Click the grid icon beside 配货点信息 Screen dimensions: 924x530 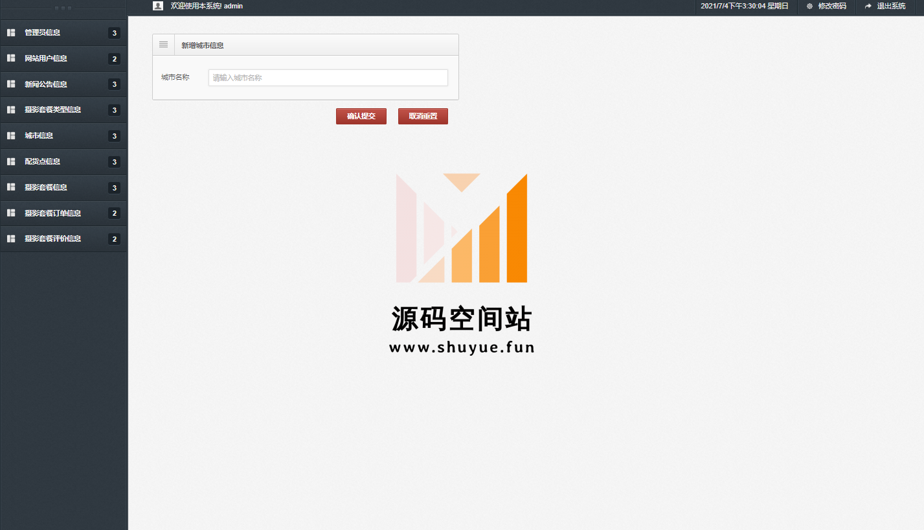point(11,161)
